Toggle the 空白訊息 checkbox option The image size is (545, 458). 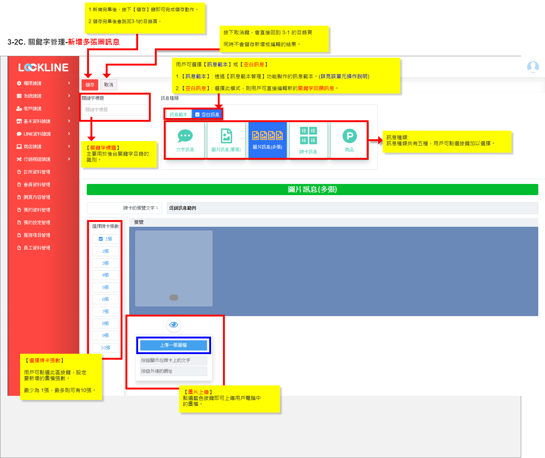[x=207, y=114]
